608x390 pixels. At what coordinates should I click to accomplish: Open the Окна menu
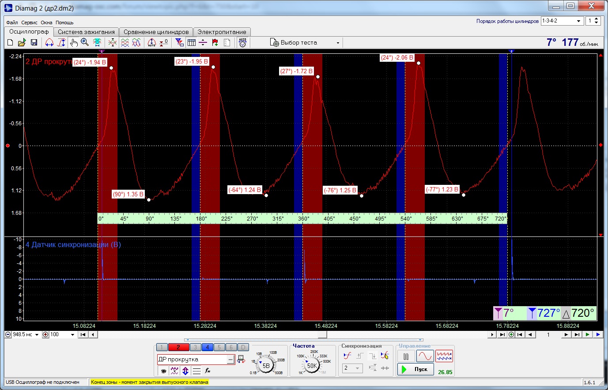[x=46, y=22]
